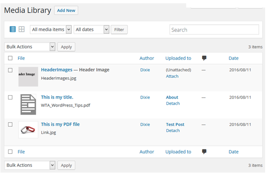267x173 pixels.
Task: Click Detach under About
Action: (173, 103)
